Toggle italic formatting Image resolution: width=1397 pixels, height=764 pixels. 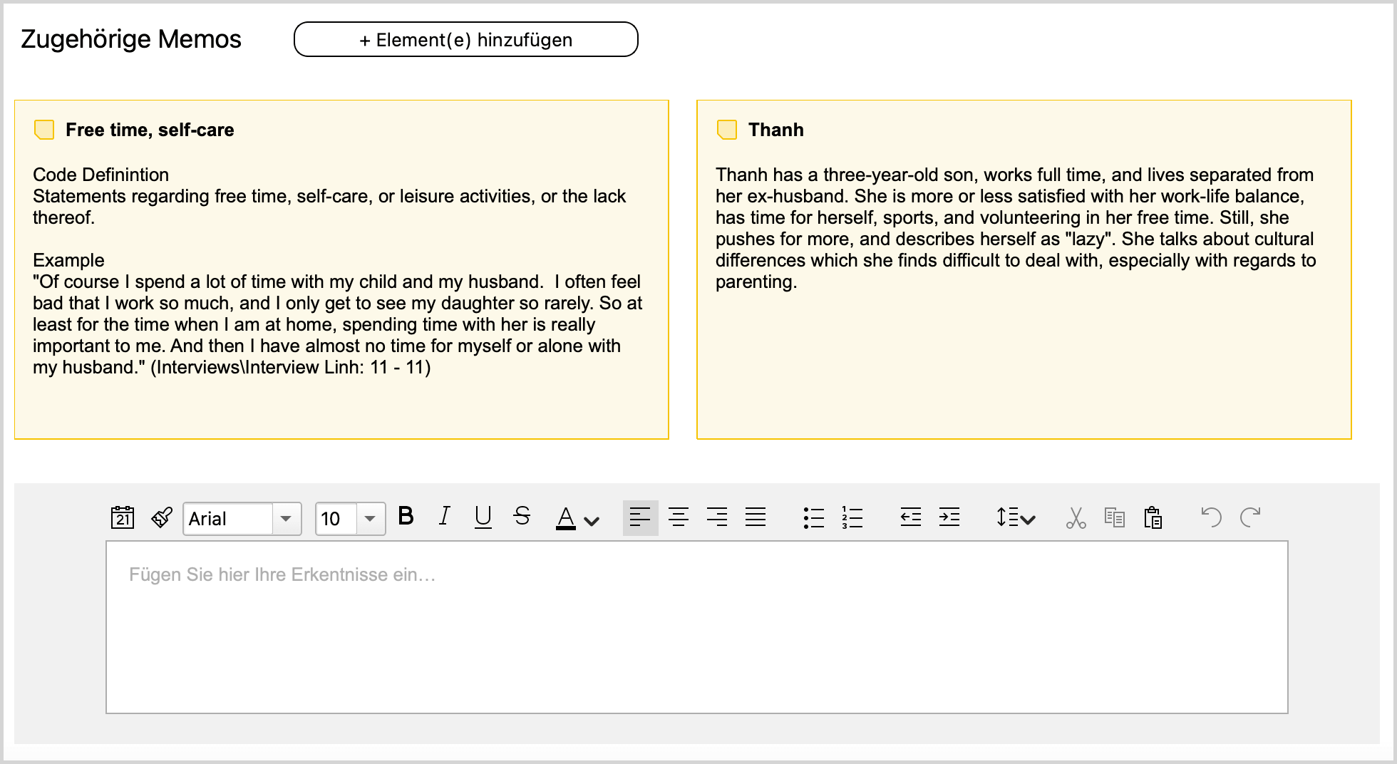(445, 516)
